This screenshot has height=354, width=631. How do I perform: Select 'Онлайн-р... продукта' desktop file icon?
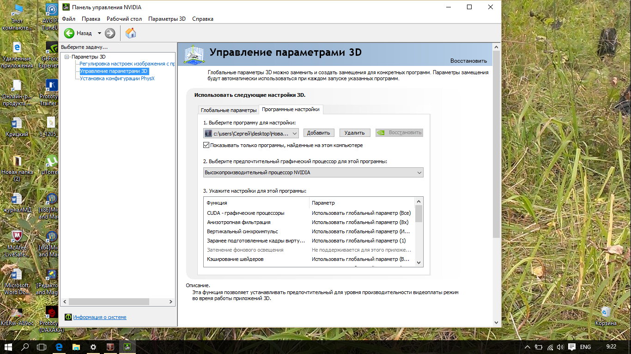17,93
